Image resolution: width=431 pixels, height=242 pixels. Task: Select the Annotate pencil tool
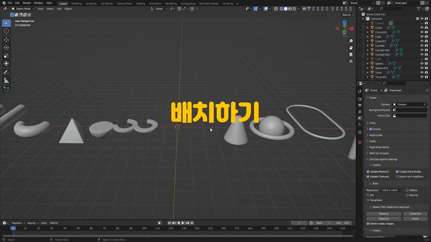[6, 72]
